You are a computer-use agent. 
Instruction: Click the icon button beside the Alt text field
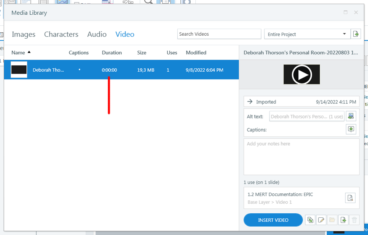pyautogui.click(x=351, y=116)
